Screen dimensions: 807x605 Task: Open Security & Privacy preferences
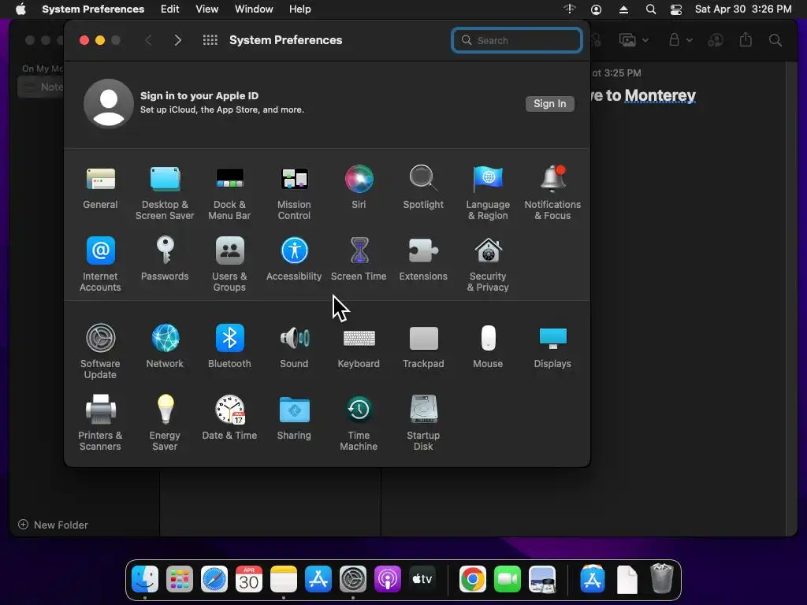(488, 265)
